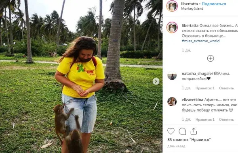This screenshot has width=238, height=153.
Task: Load more comments with the plus icon
Action: [211, 58]
